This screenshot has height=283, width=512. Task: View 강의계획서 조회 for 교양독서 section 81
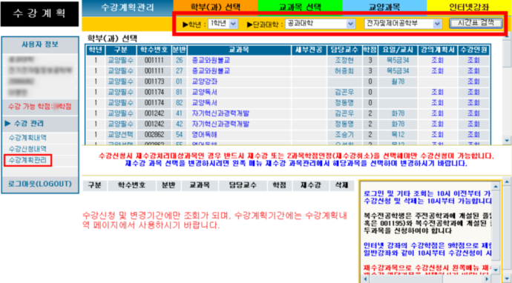(438, 93)
